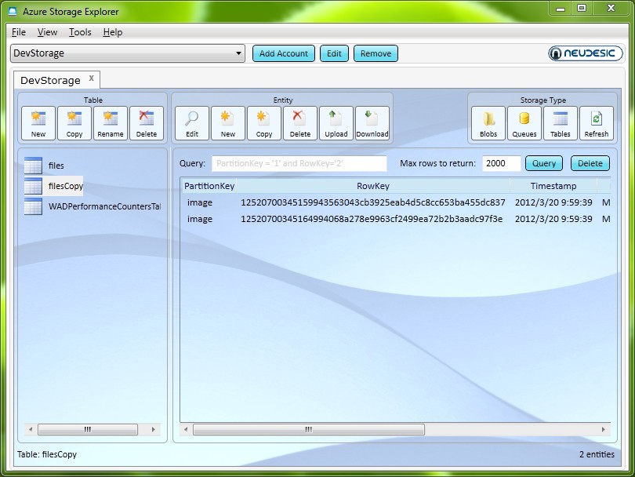Create a new table with Table New

click(38, 123)
